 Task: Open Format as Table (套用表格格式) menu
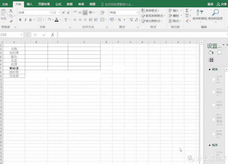click(153, 16)
